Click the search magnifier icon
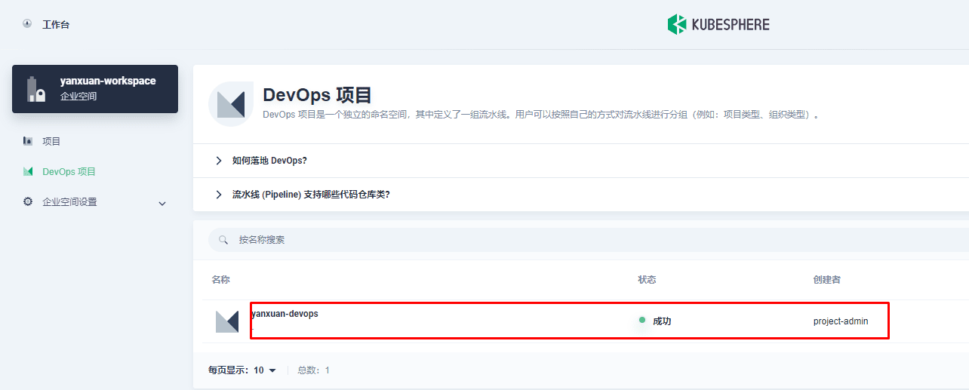 (x=223, y=240)
